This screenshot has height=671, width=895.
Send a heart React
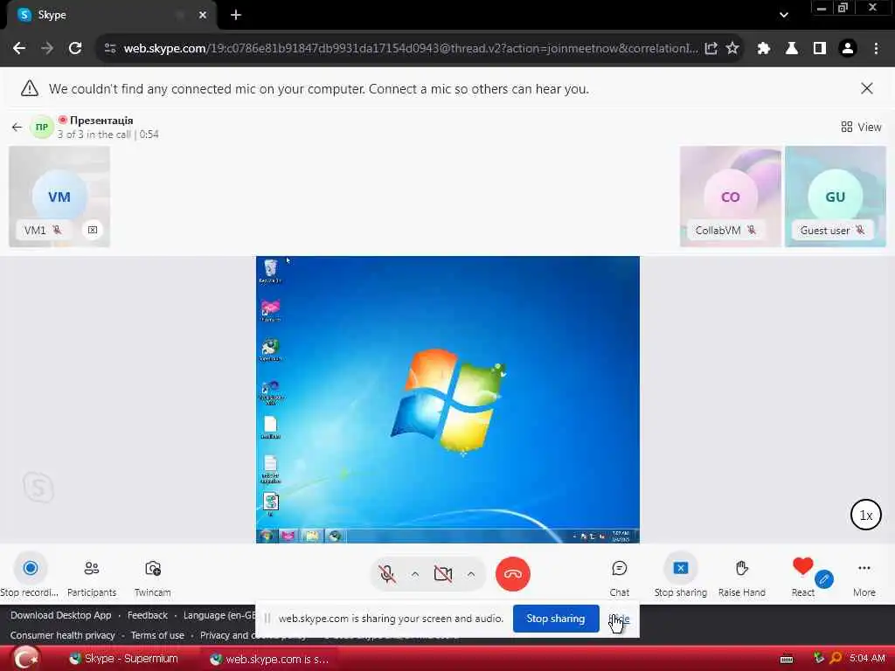(802, 566)
